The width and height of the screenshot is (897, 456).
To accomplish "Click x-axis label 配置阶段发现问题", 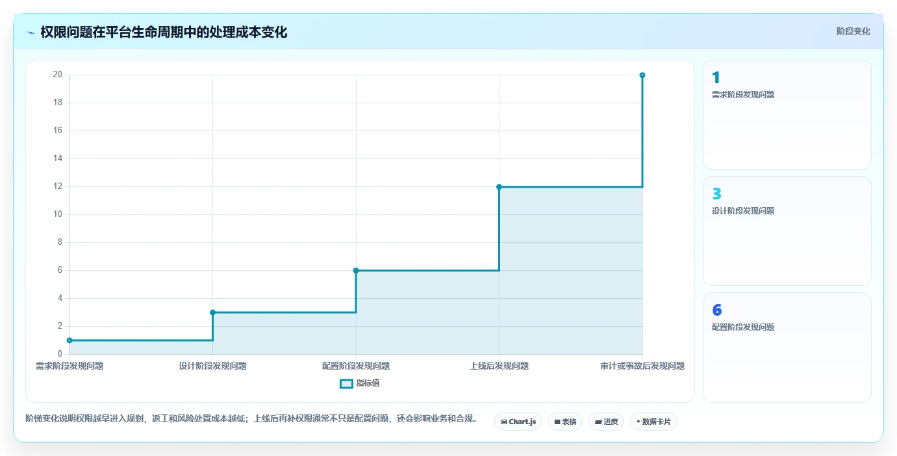I will pos(356,366).
